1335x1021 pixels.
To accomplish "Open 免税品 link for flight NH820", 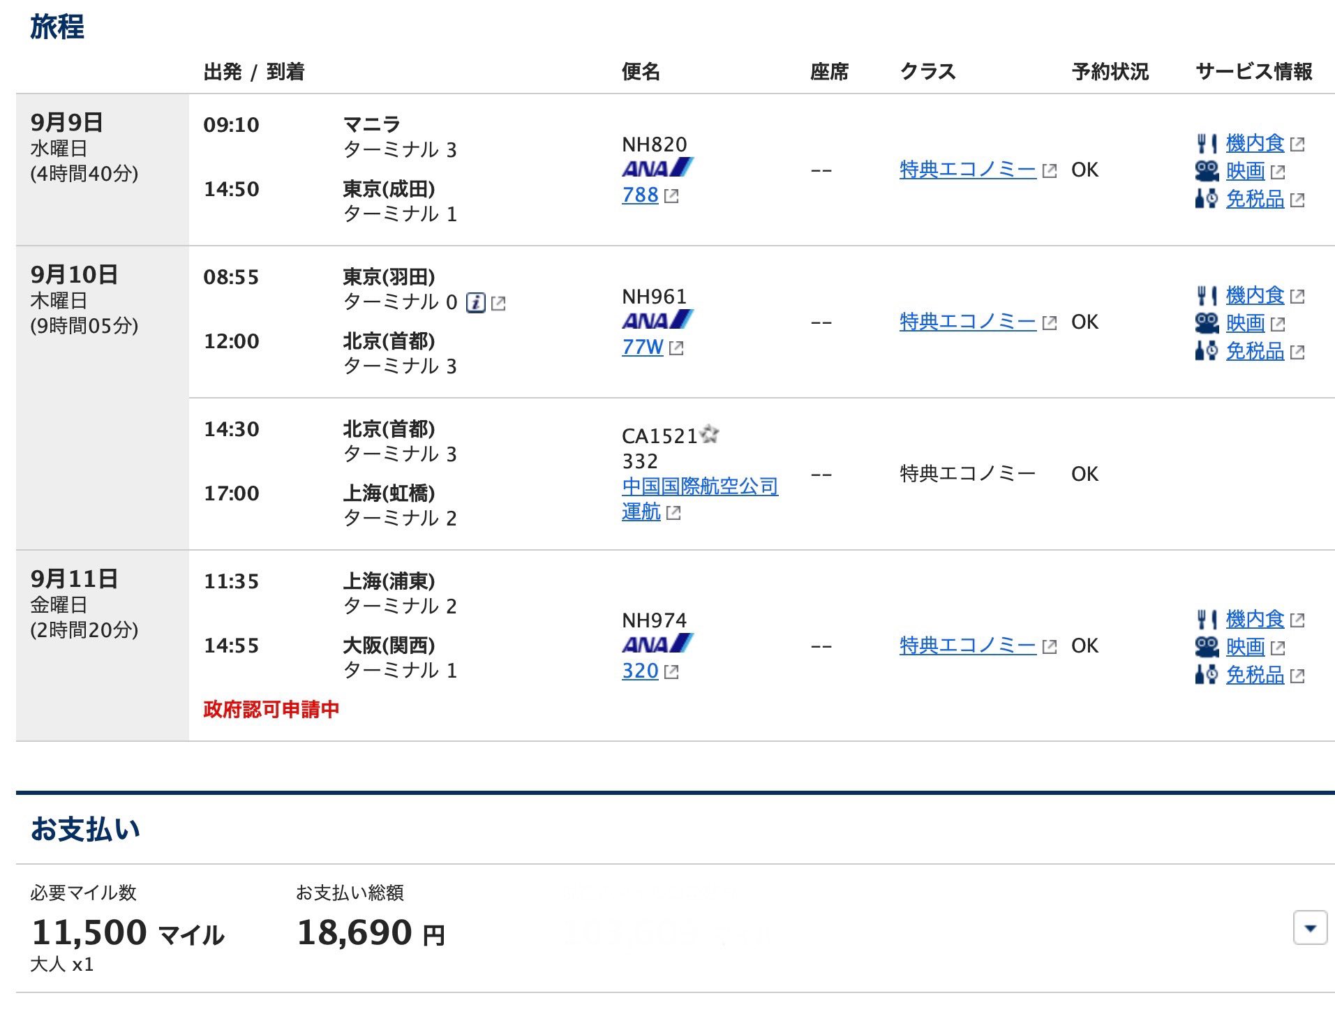I will click(1255, 200).
